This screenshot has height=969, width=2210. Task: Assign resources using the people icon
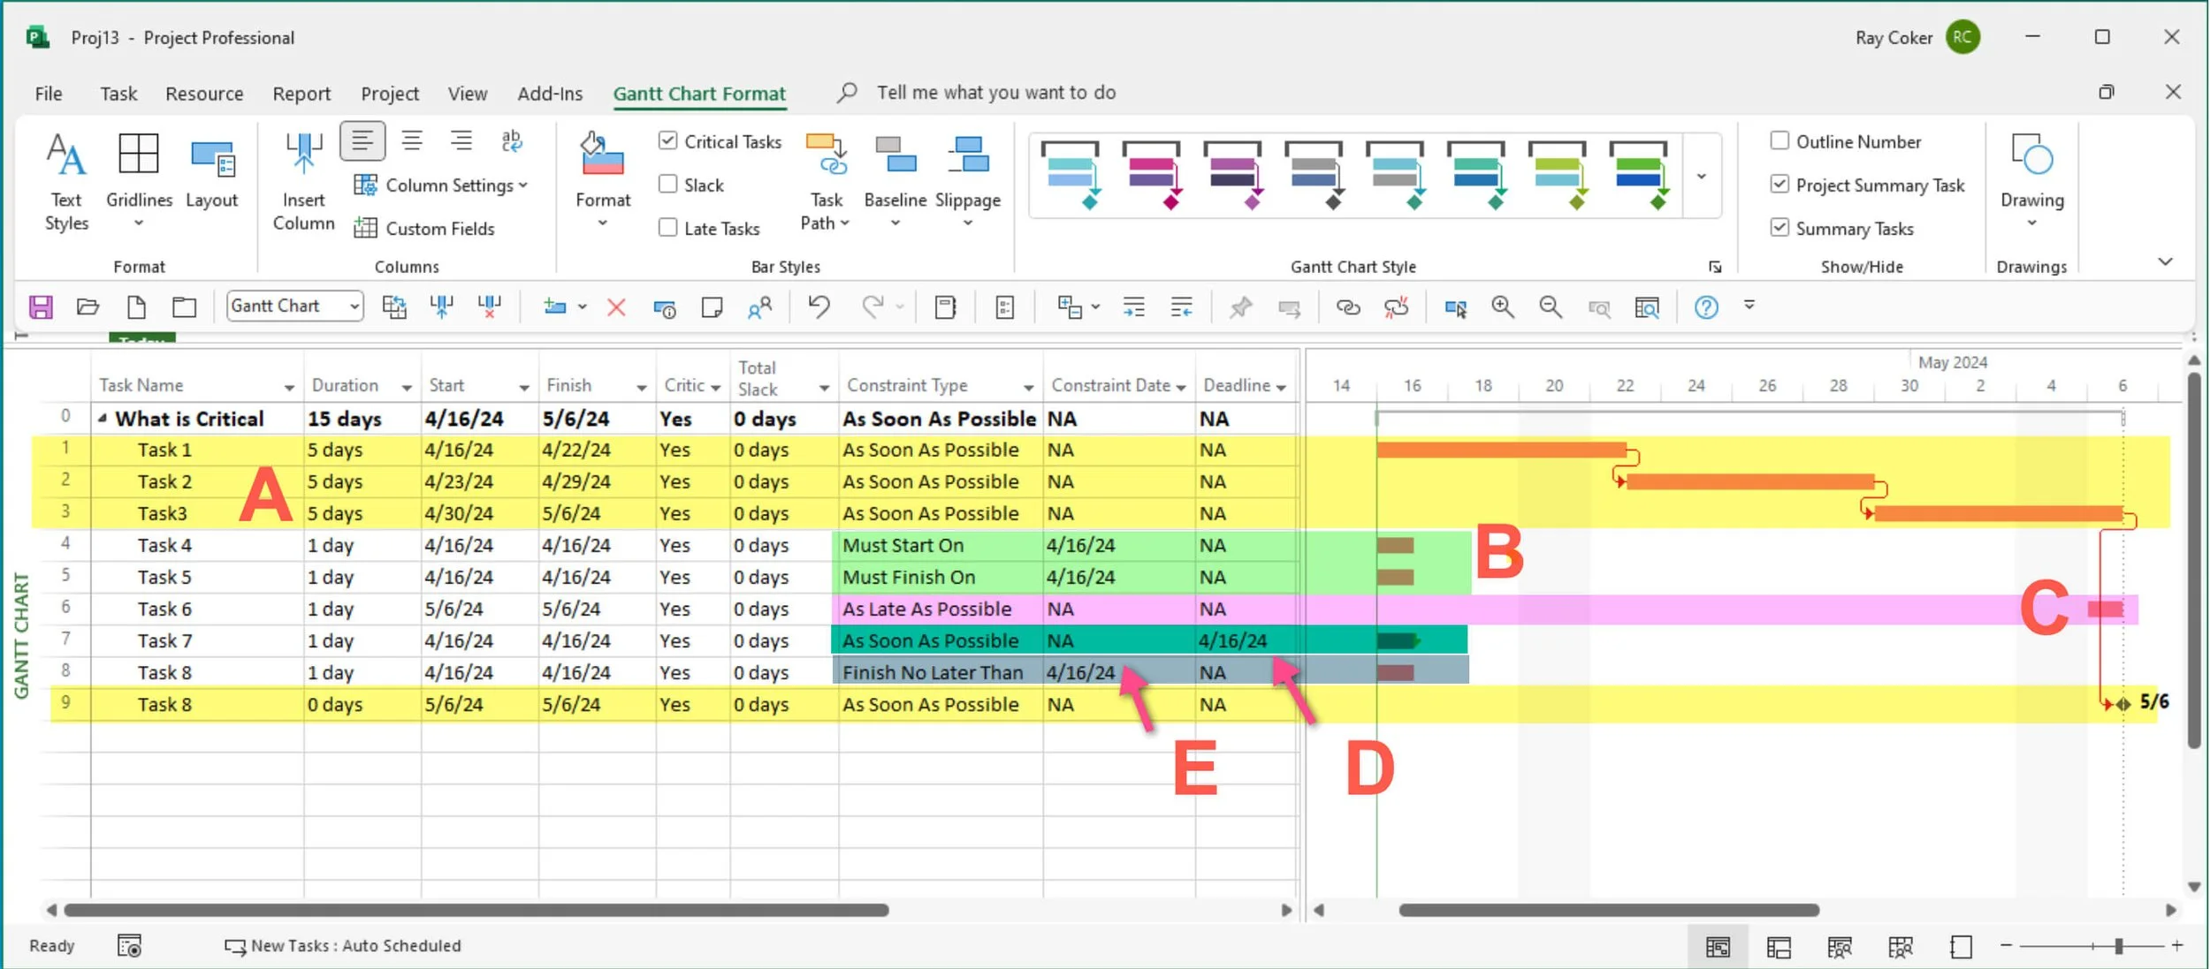pyautogui.click(x=759, y=307)
